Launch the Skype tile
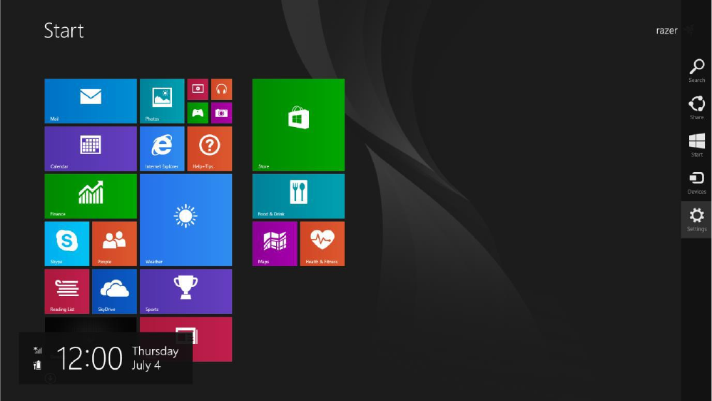Image resolution: width=712 pixels, height=401 pixels. (67, 244)
